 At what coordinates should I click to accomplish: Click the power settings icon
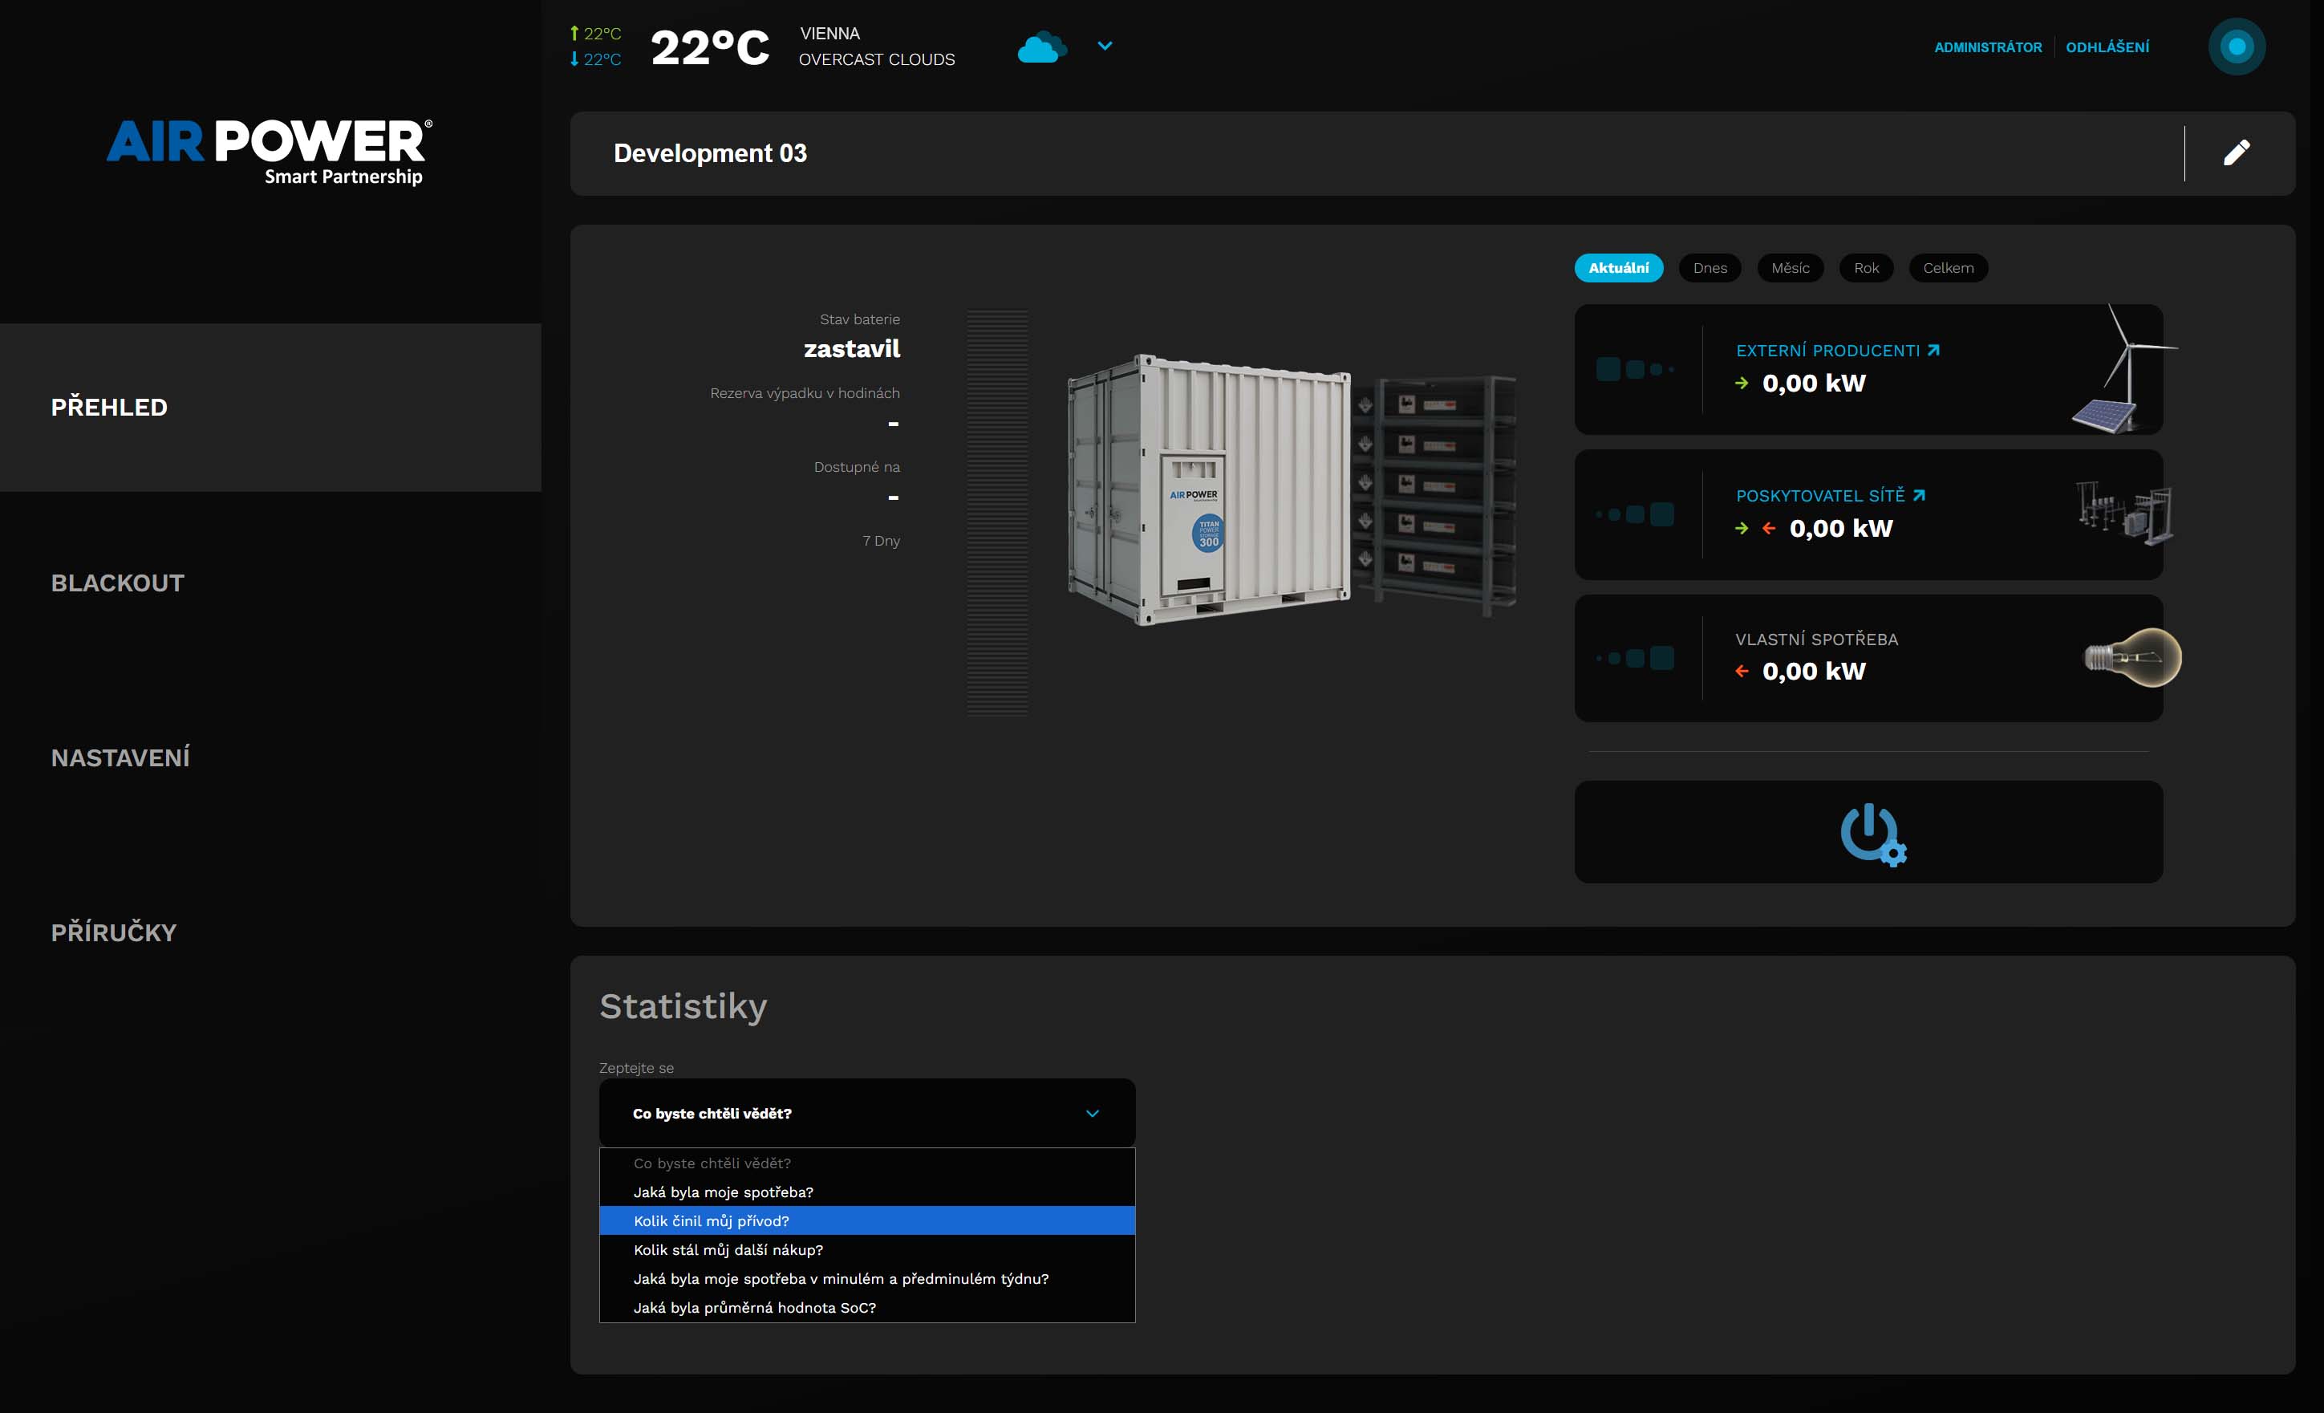click(1872, 833)
